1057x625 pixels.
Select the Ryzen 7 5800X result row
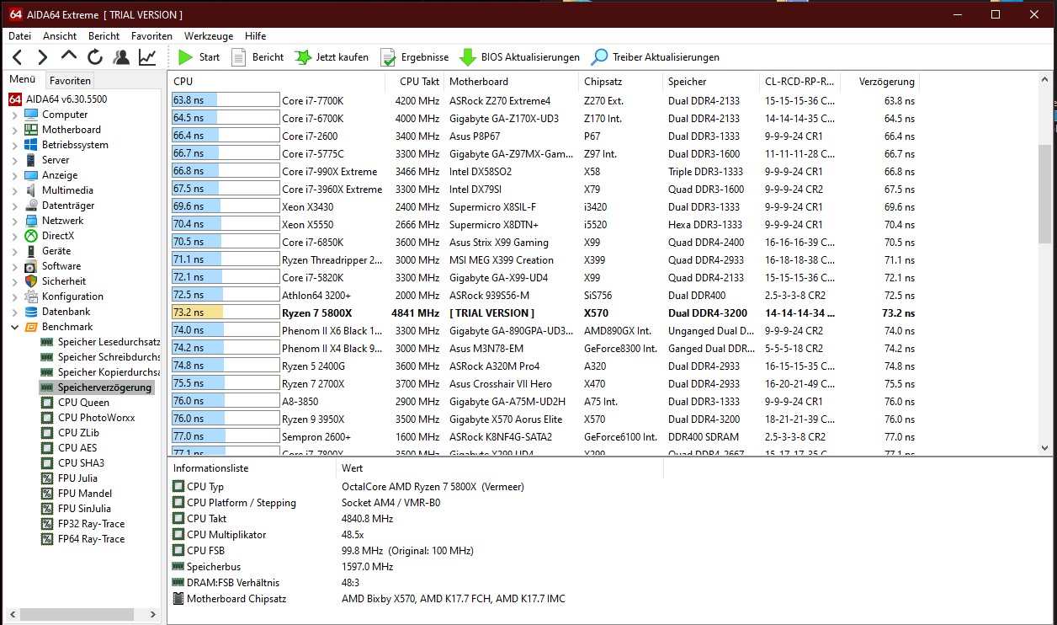pyautogui.click(x=544, y=313)
